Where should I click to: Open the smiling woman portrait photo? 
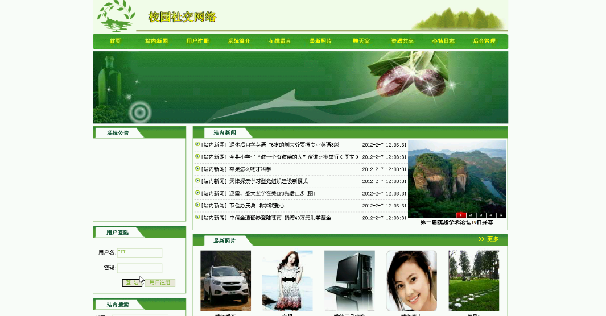pyautogui.click(x=411, y=281)
